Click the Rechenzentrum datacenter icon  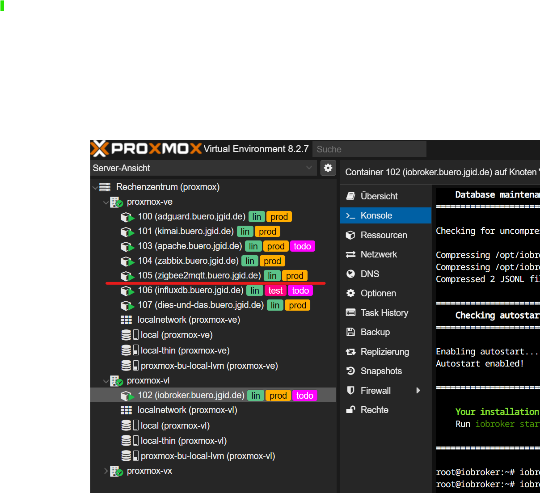tap(105, 187)
